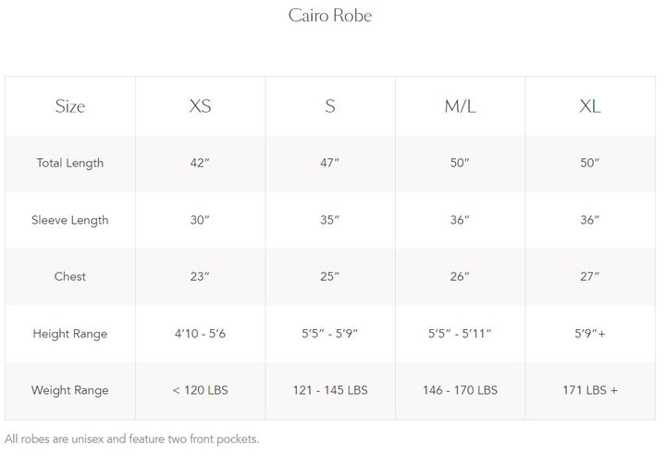Select the M/L size column header

460,106
